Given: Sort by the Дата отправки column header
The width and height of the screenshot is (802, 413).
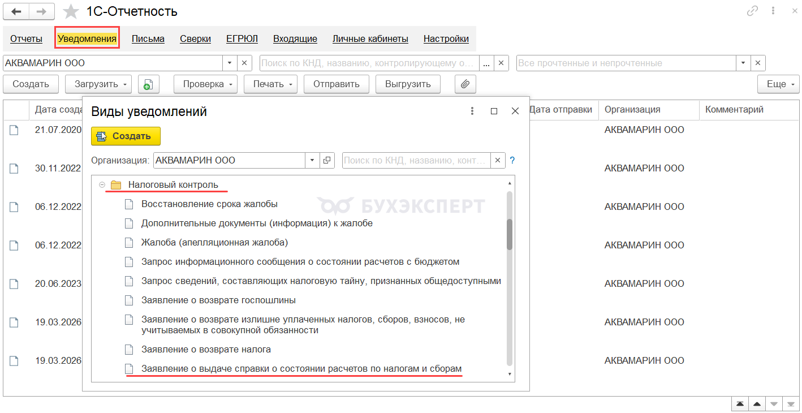Looking at the screenshot, I should pos(560,110).
